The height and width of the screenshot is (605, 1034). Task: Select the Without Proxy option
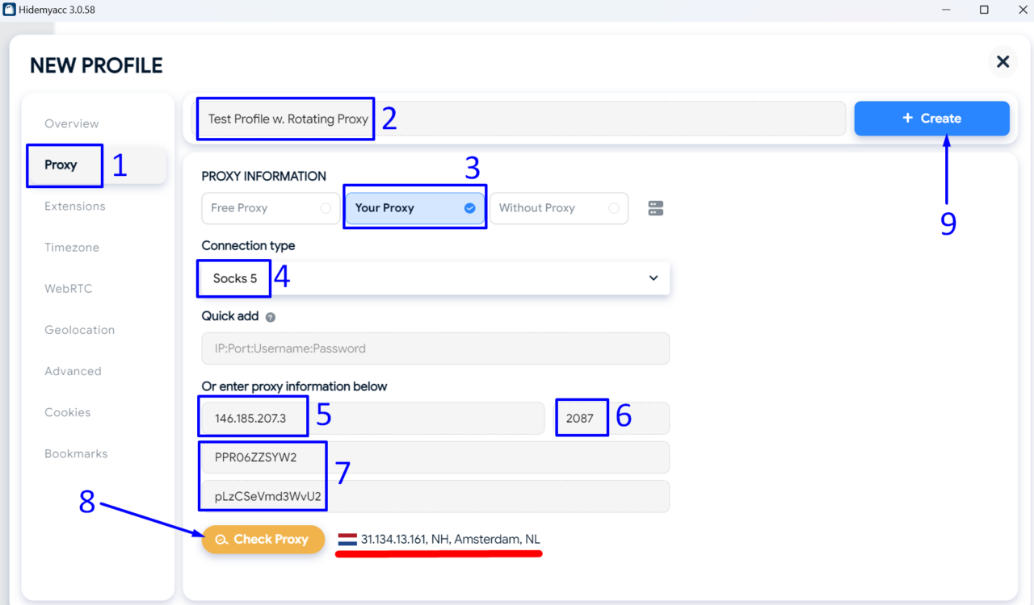558,208
